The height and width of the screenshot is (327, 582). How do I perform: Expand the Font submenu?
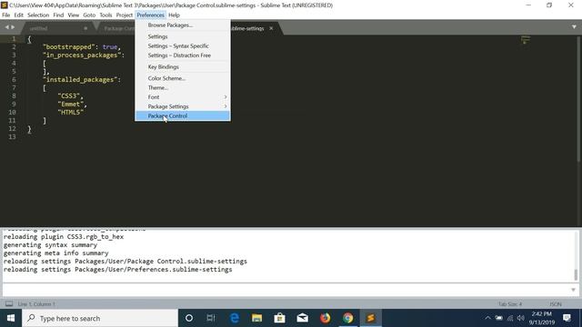point(182,97)
